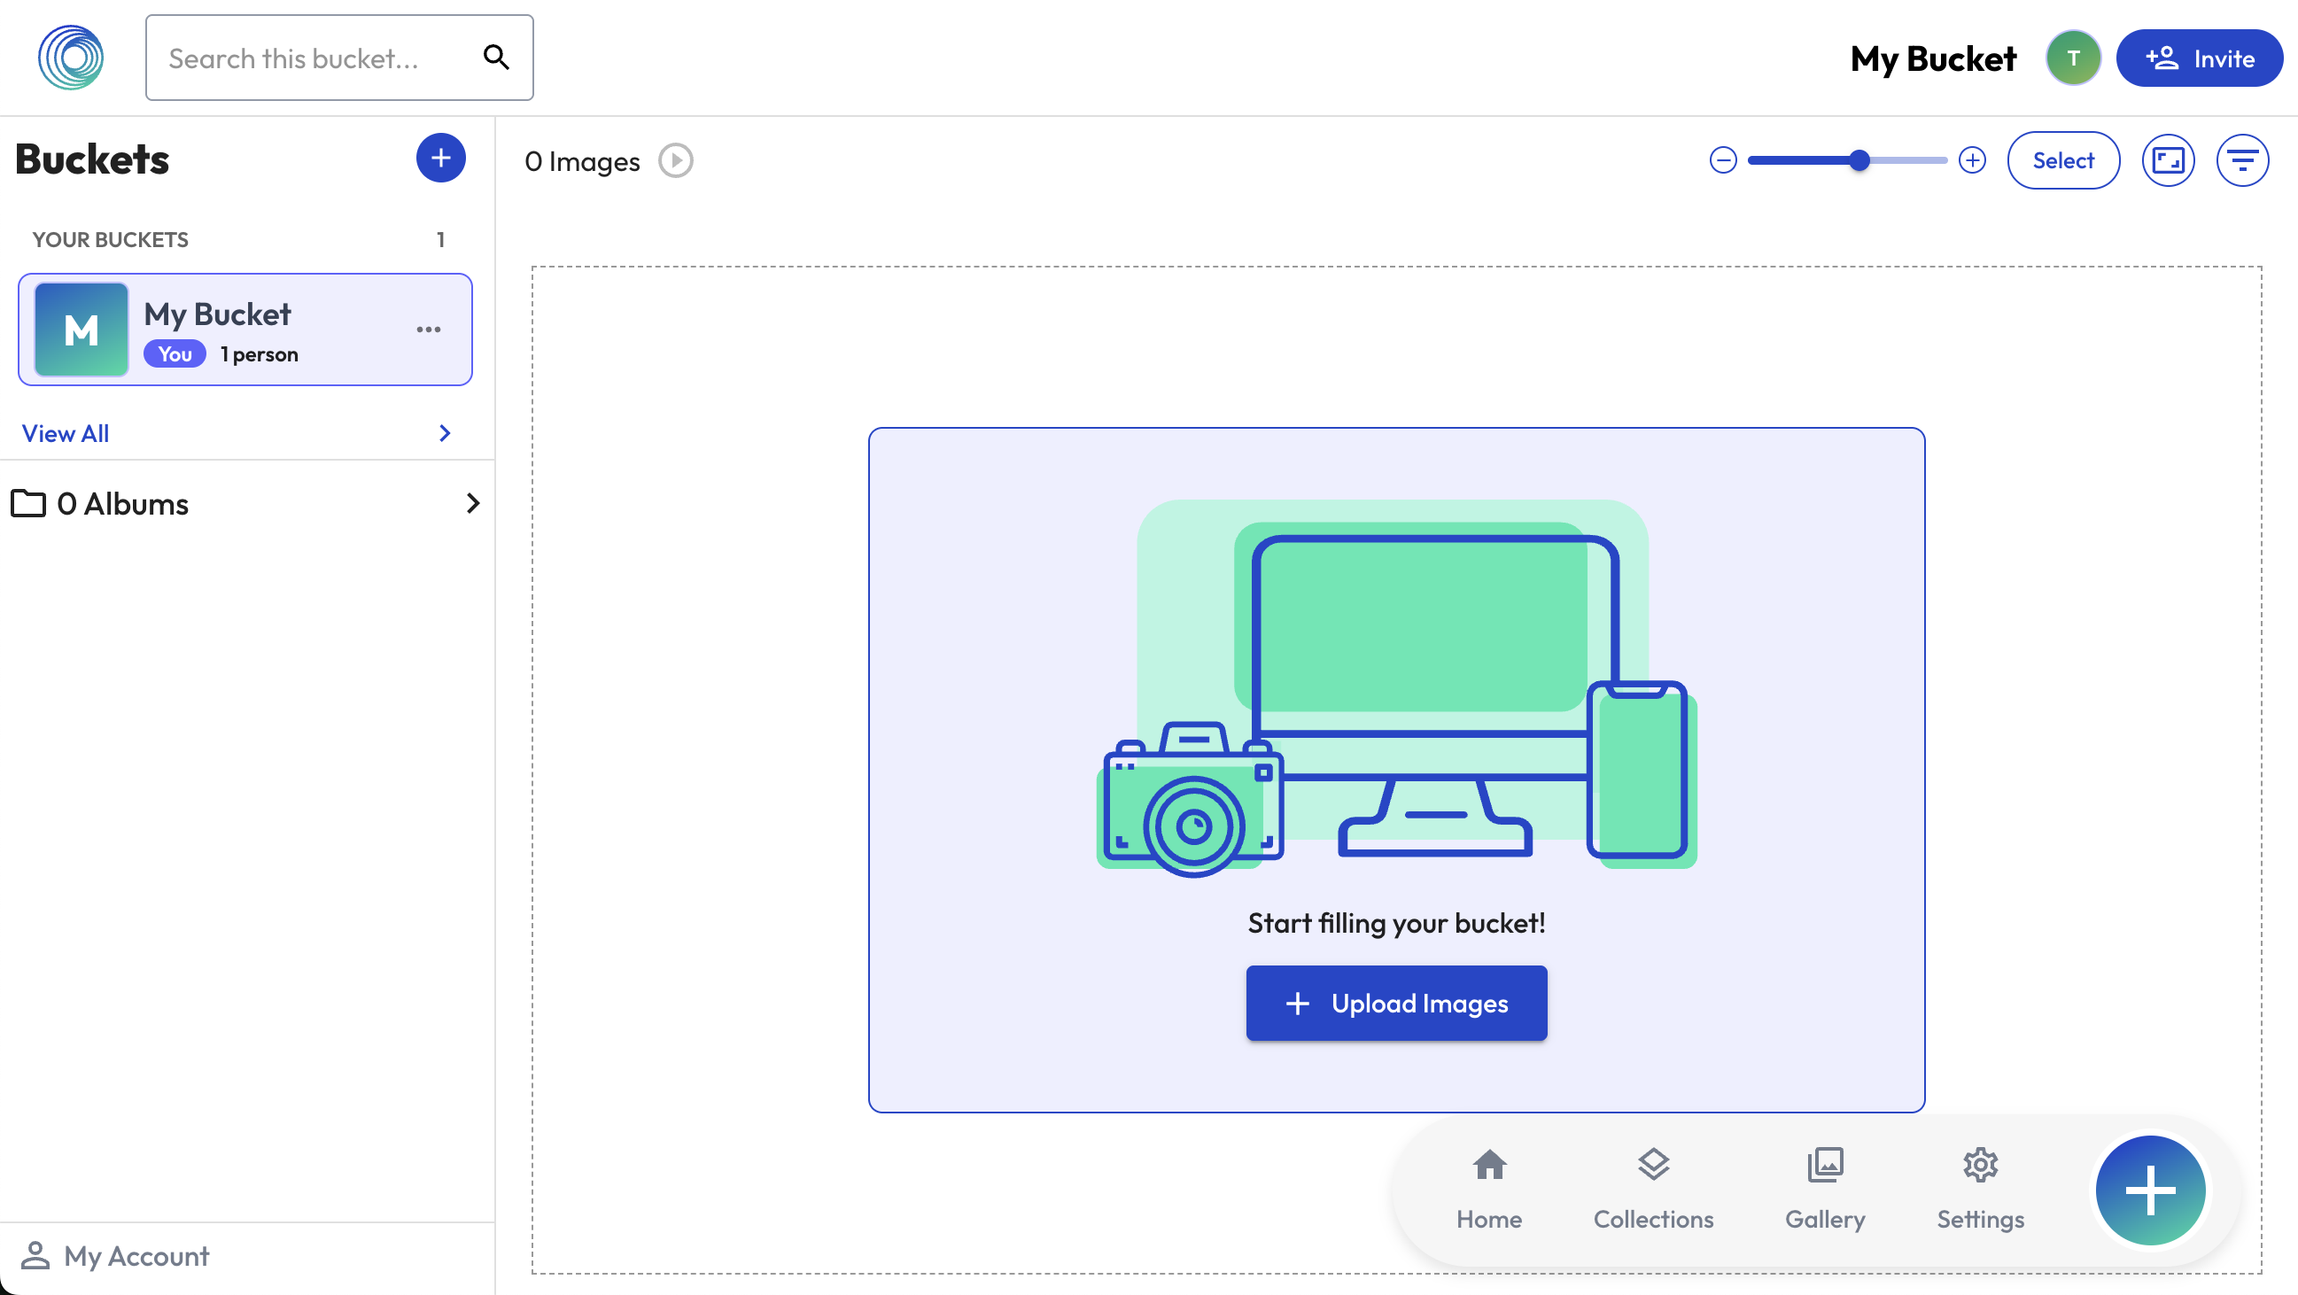2298x1295 pixels.
Task: Focus the Search this bucket field
Action: pyautogui.click(x=339, y=58)
